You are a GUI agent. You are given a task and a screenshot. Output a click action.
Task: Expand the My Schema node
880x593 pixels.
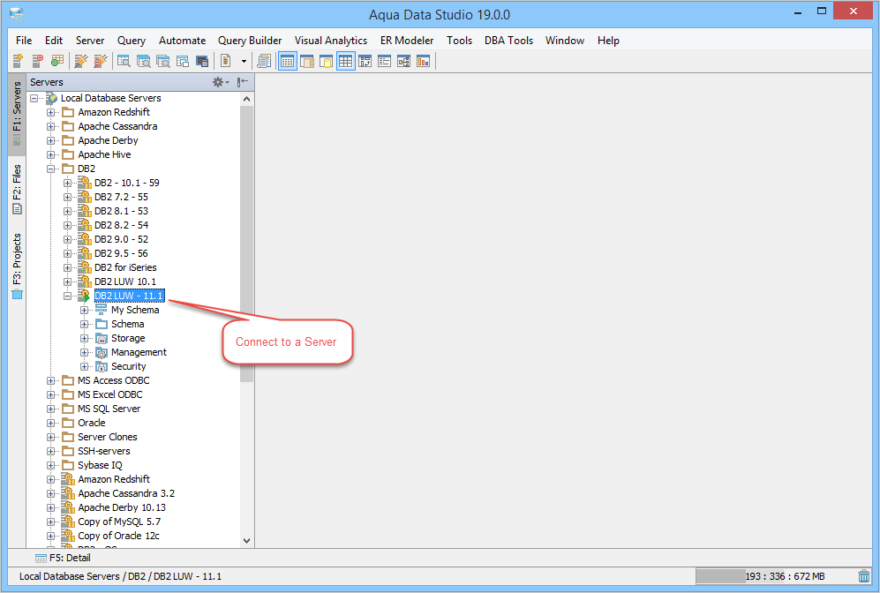coord(84,311)
